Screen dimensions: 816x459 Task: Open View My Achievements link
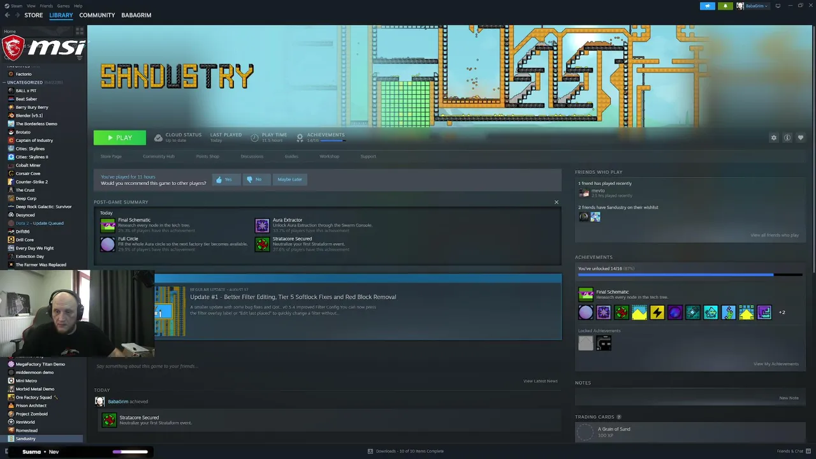coord(776,364)
